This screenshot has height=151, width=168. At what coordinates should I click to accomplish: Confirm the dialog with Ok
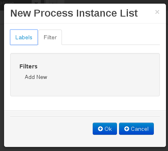point(105,129)
